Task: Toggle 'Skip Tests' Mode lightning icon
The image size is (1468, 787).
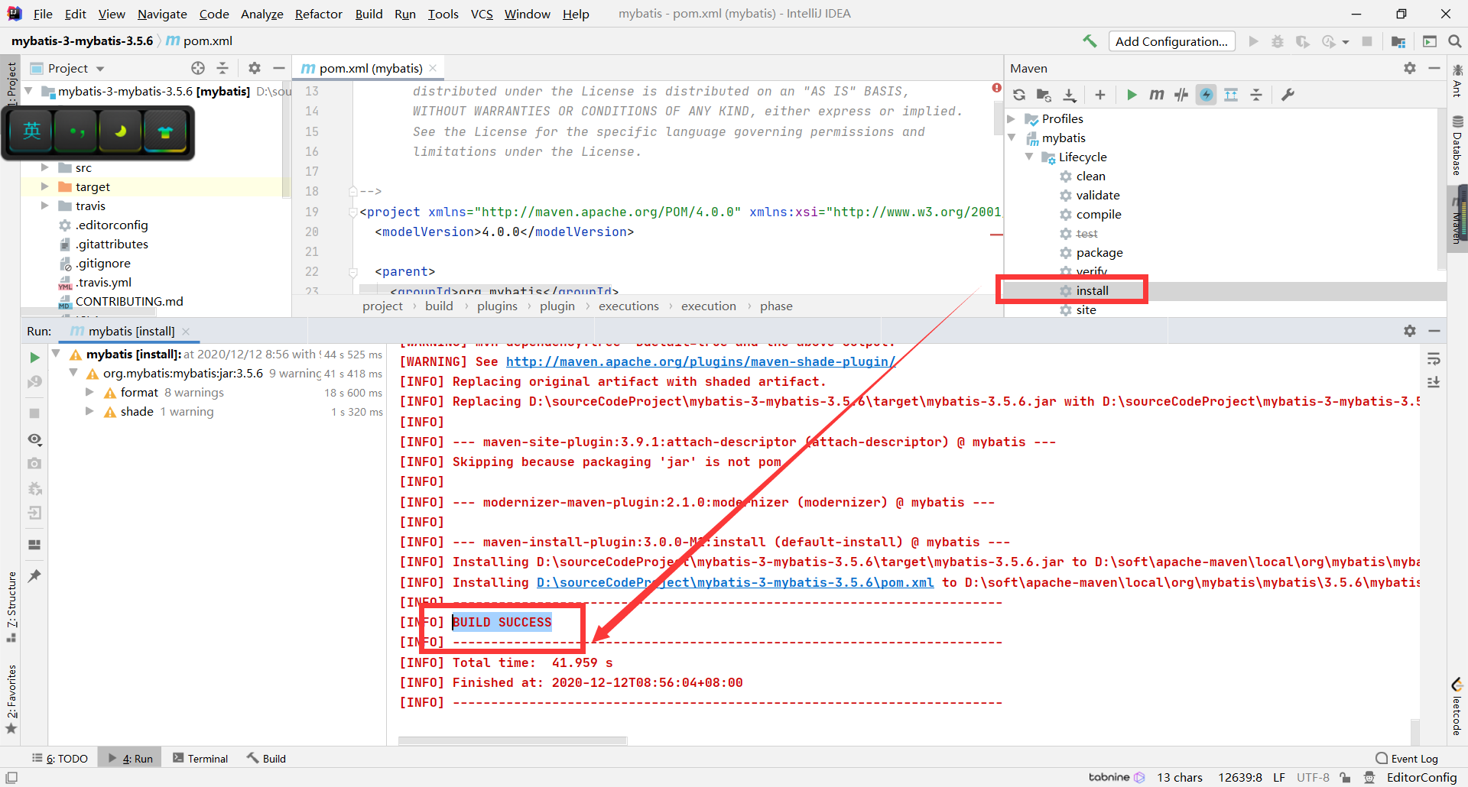Action: coord(1207,95)
